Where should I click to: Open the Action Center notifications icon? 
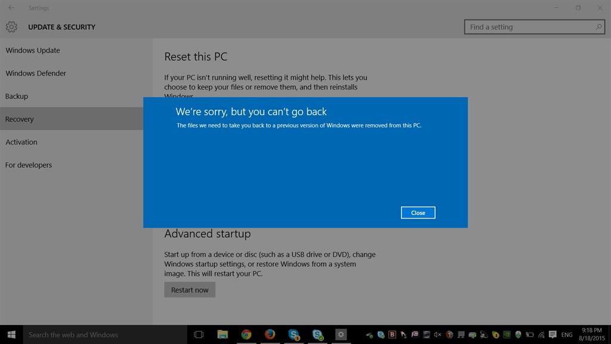tap(553, 334)
